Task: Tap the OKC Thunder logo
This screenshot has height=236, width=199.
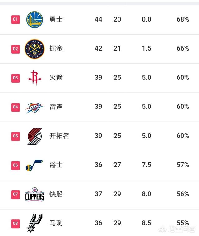Action: [35, 107]
